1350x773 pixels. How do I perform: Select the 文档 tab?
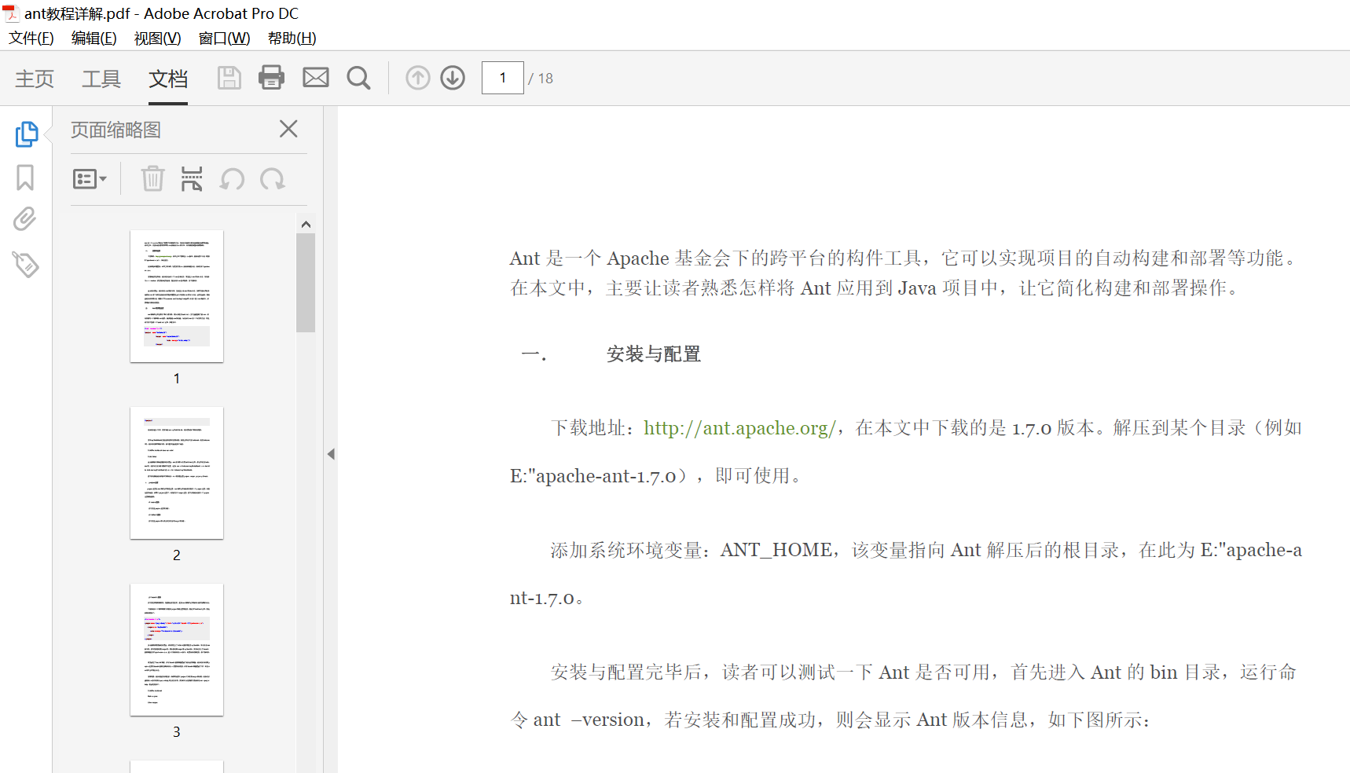pos(168,79)
